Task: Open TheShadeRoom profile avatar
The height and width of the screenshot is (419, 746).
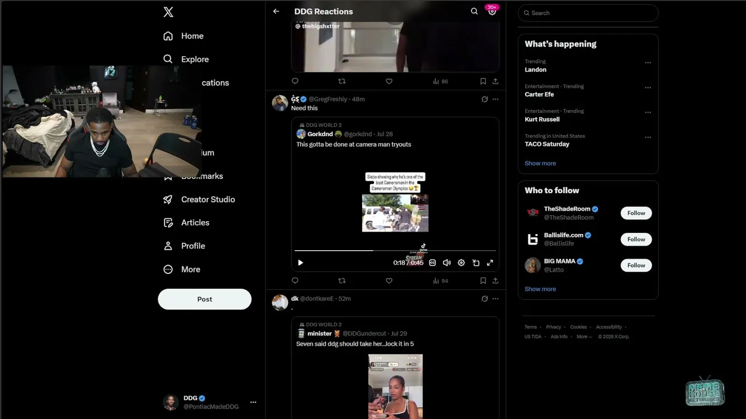Action: pos(533,213)
